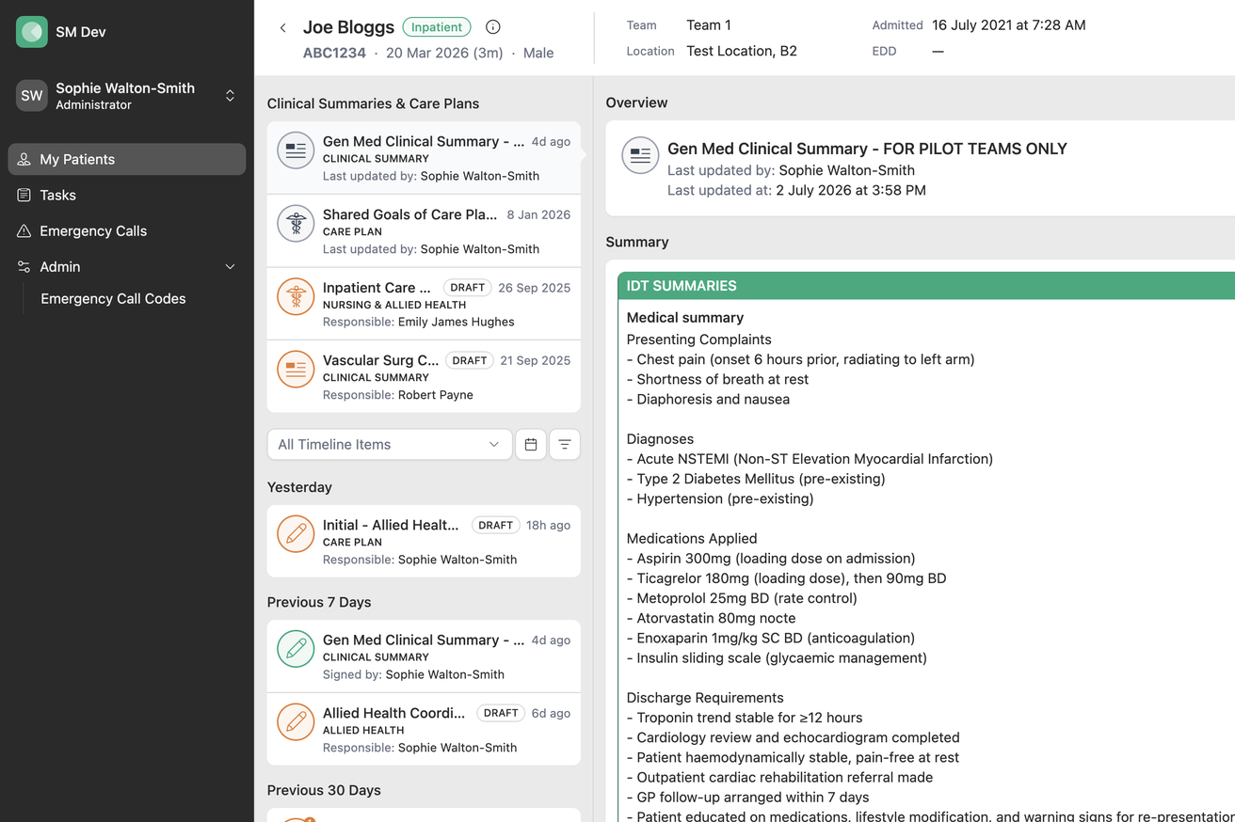
Task: Click the DRAFT badge on Vascular Surg card
Action: pyautogui.click(x=470, y=360)
